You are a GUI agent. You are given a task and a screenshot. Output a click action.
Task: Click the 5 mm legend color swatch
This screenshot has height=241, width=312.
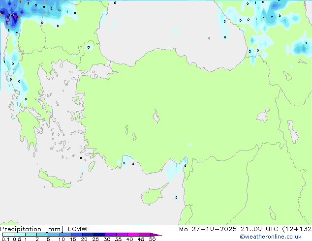pyautogui.click(x=54, y=235)
